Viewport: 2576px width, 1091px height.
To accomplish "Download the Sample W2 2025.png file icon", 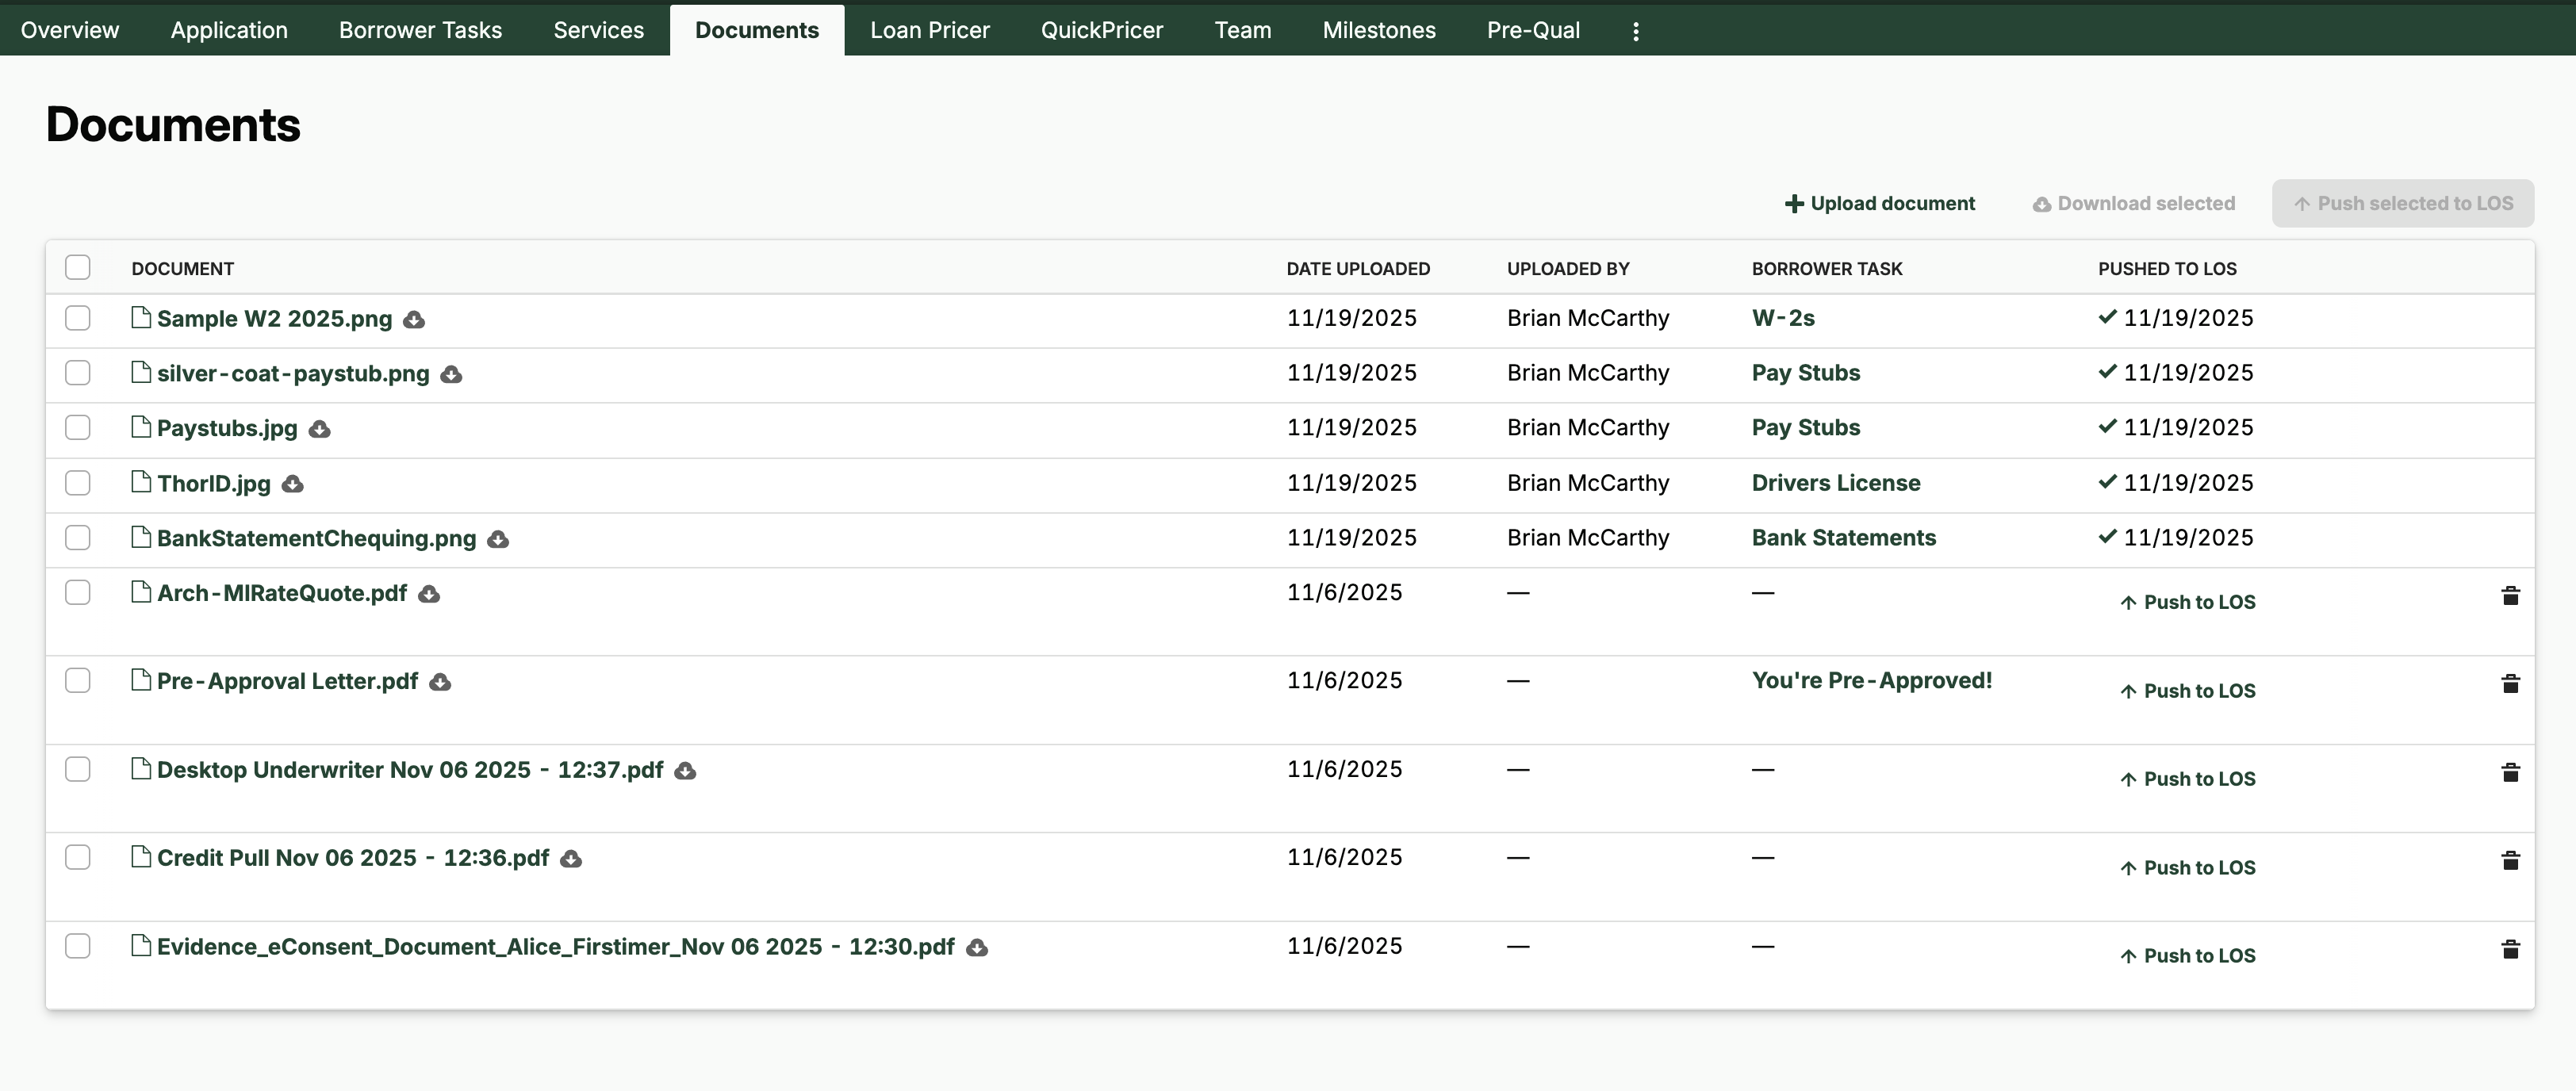I will click(414, 320).
